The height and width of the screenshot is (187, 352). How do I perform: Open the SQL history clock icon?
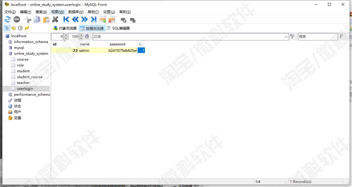[x=20, y=28]
